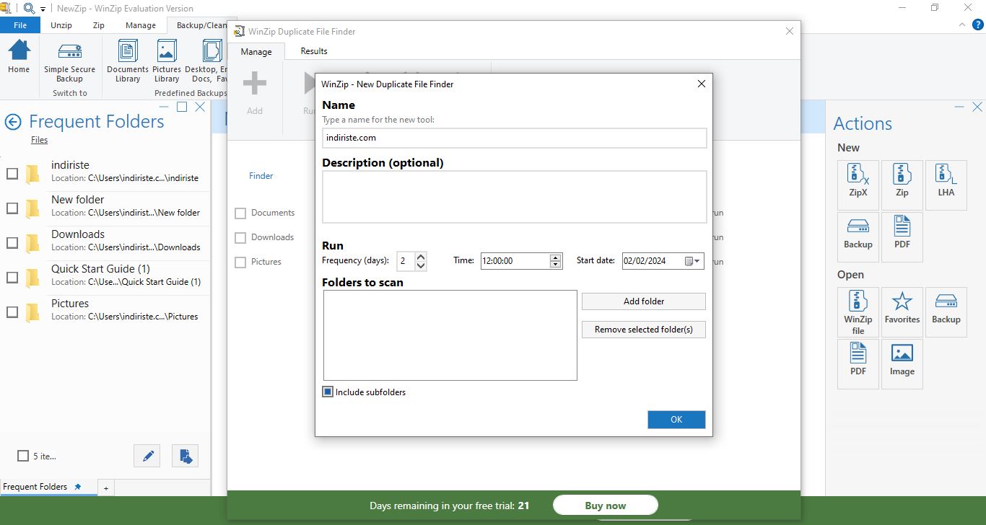Add a new tab with the plus button
This screenshot has width=986, height=525.
coord(105,488)
